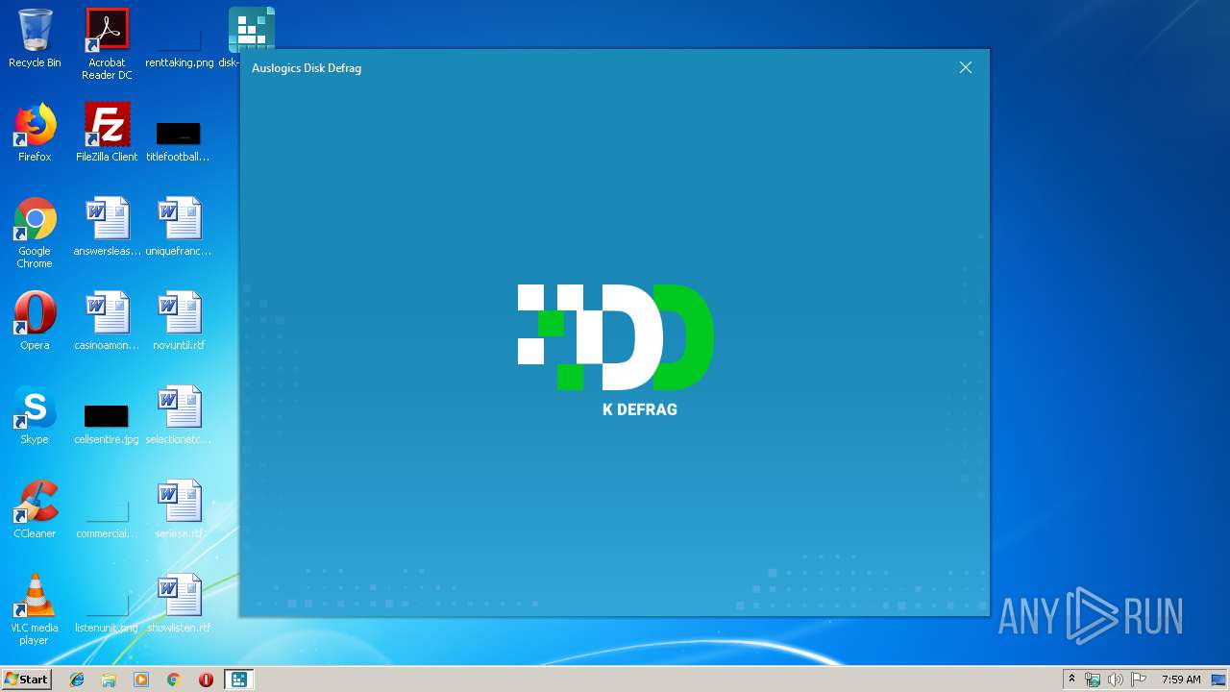
Task: Close the Auslogics Disk Defrag splash window
Action: click(x=966, y=67)
